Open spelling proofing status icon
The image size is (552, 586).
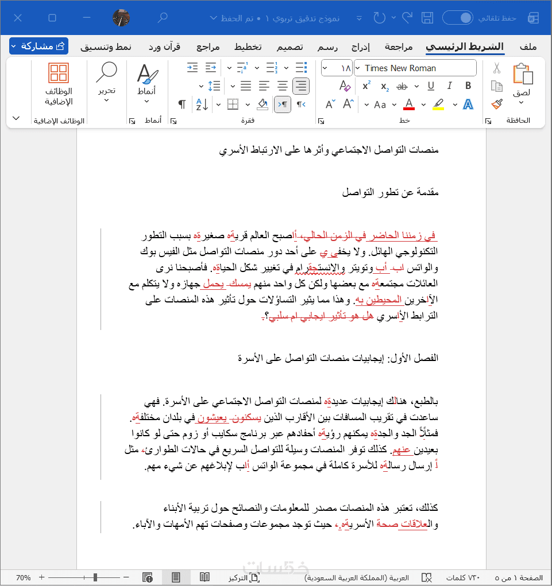[x=427, y=578]
